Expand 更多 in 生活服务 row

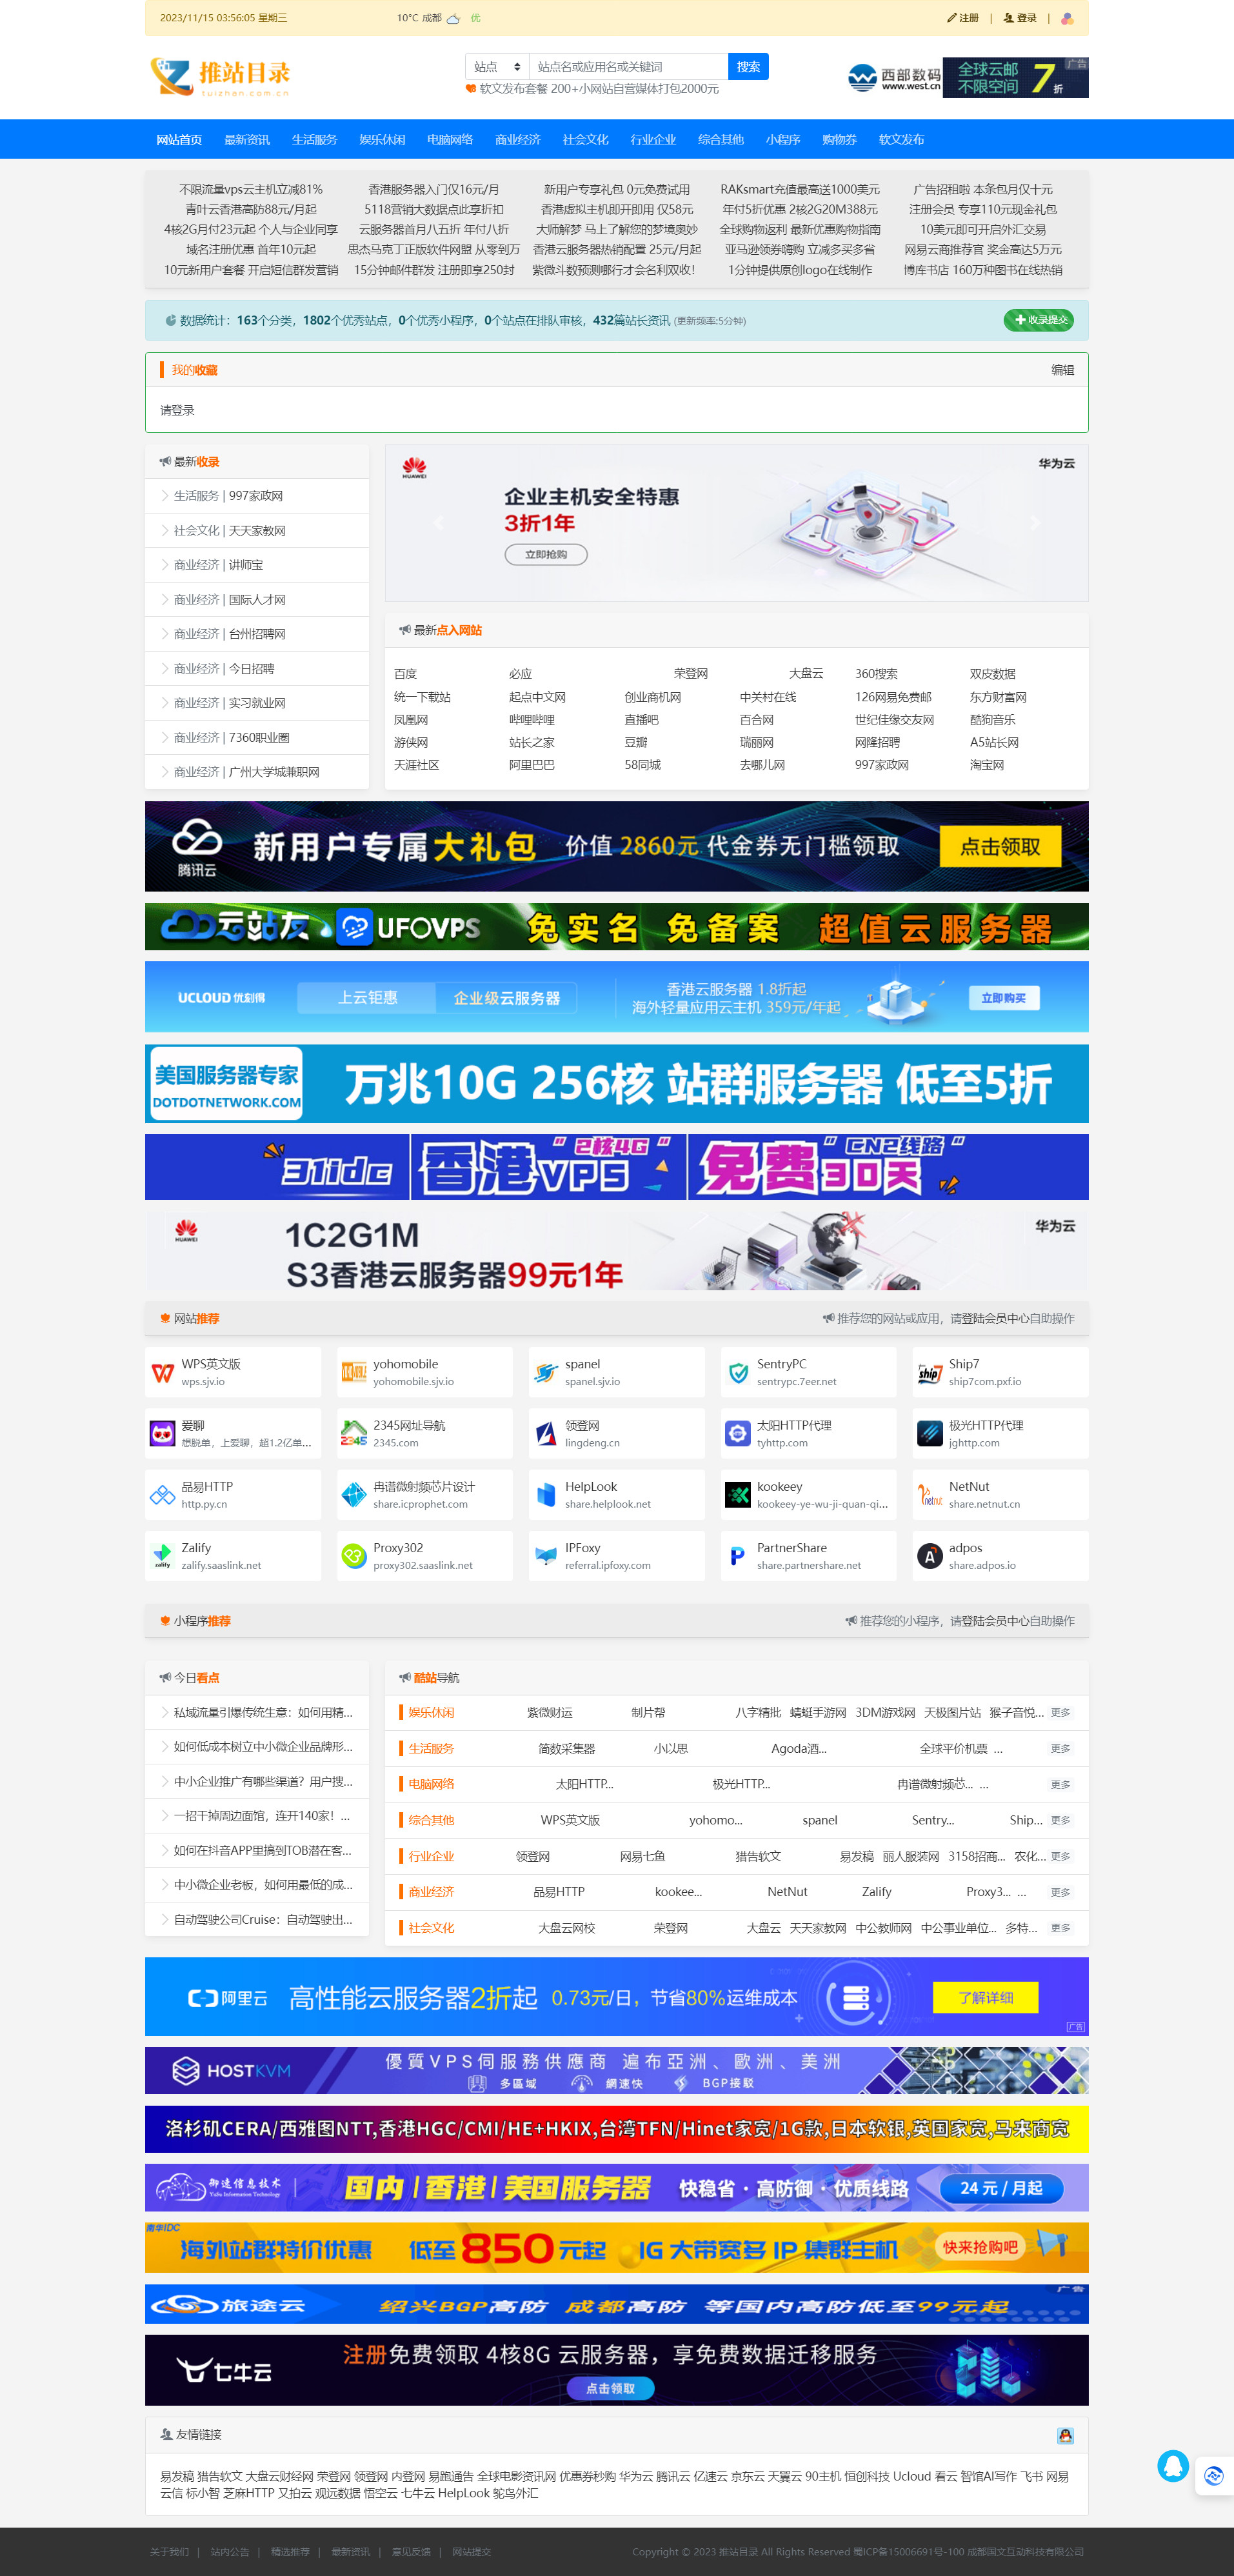tap(1060, 1749)
